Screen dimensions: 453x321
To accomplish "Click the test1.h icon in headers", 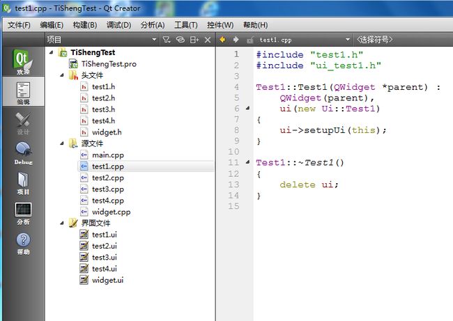I will 84,86.
